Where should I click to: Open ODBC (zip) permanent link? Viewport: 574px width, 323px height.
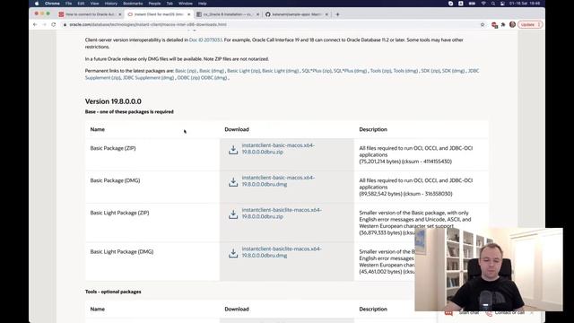click(x=188, y=78)
